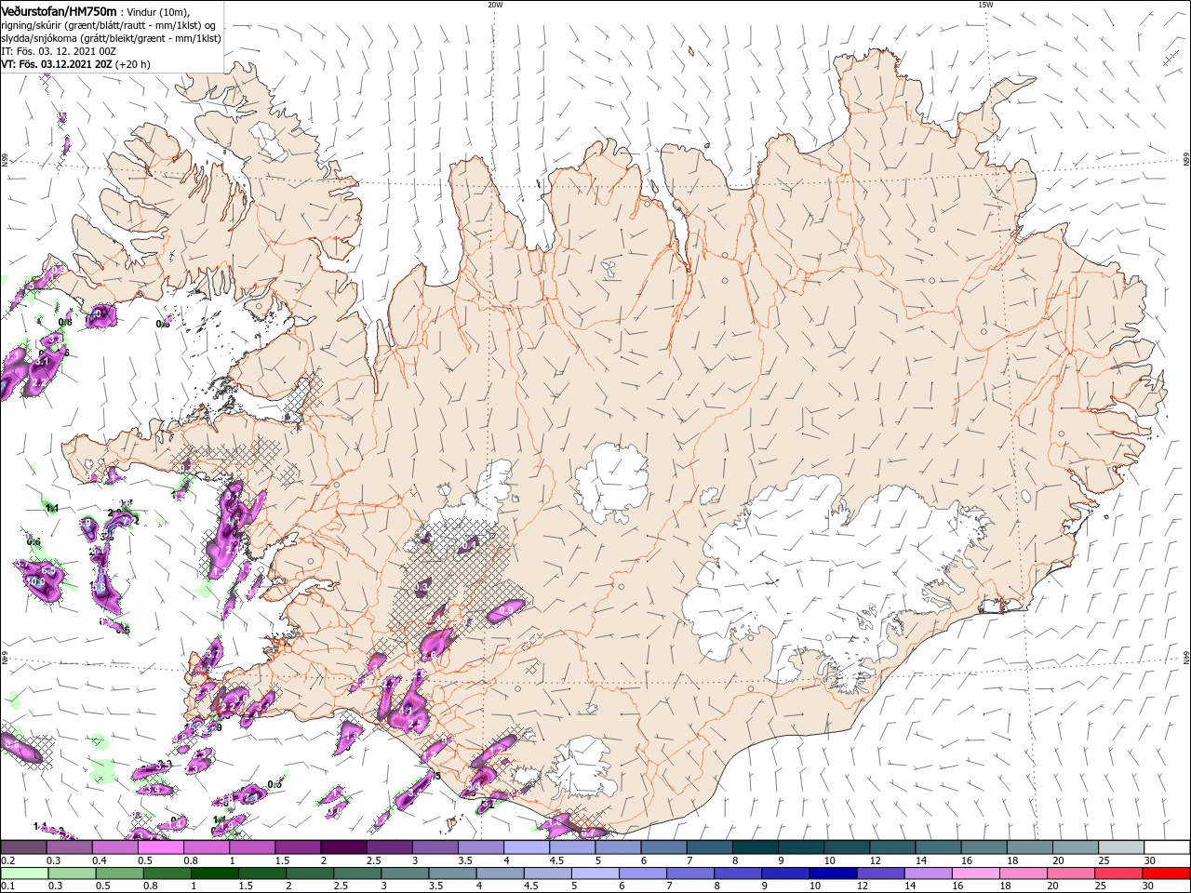
Task: Pick the bottom-row rain swatch starting at 2.5
Action: [x=355, y=873]
